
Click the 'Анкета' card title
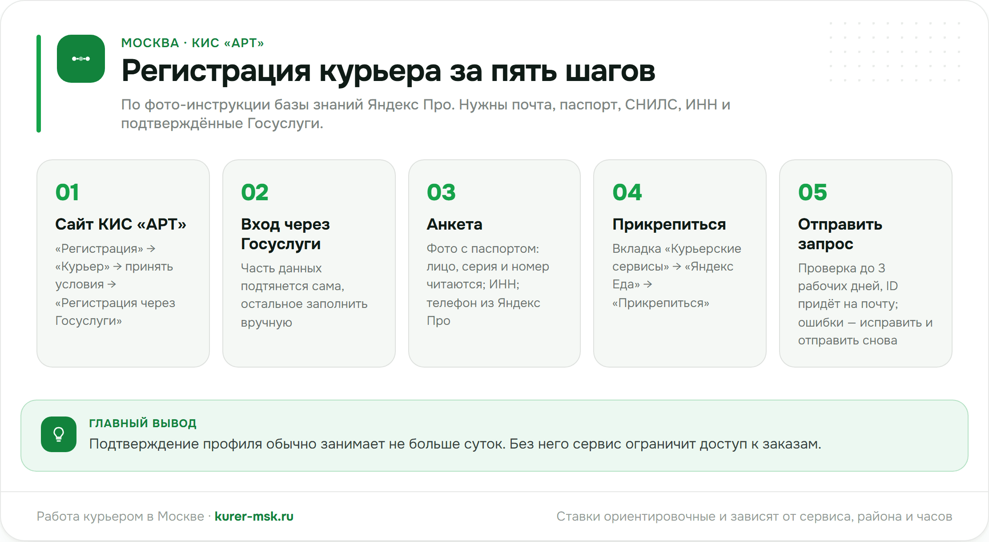click(x=454, y=224)
